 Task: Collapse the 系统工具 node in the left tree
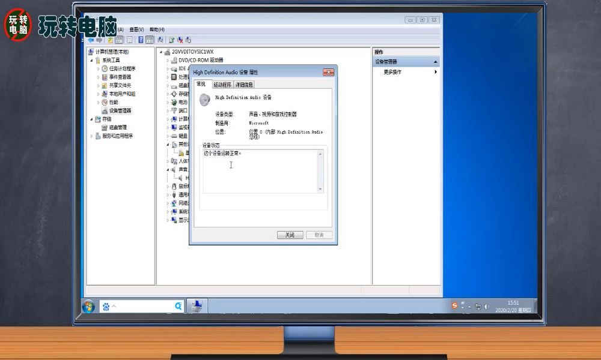pyautogui.click(x=90, y=60)
